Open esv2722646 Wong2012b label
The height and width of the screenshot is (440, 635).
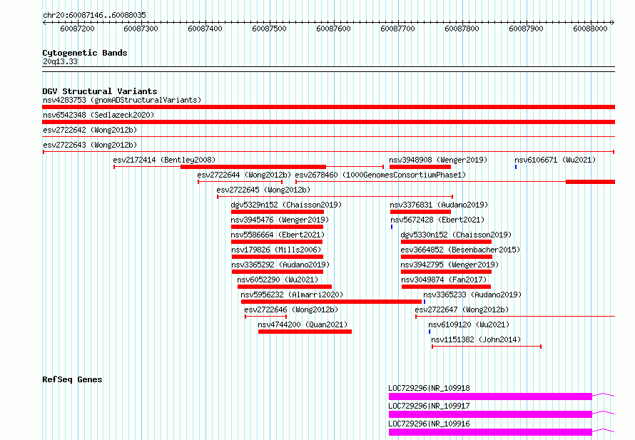[x=291, y=309]
